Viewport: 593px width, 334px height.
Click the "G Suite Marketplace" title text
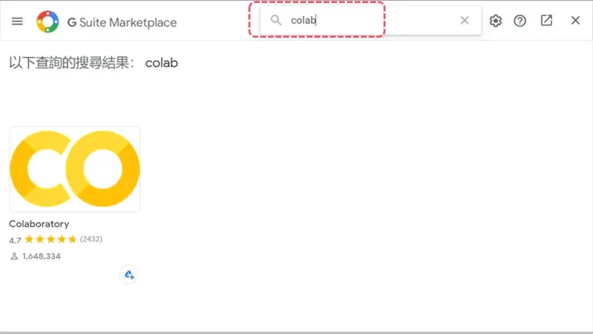[x=121, y=22]
